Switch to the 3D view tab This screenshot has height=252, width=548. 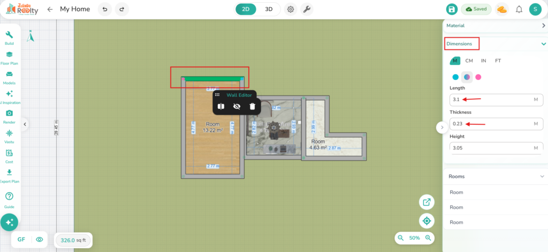(269, 9)
